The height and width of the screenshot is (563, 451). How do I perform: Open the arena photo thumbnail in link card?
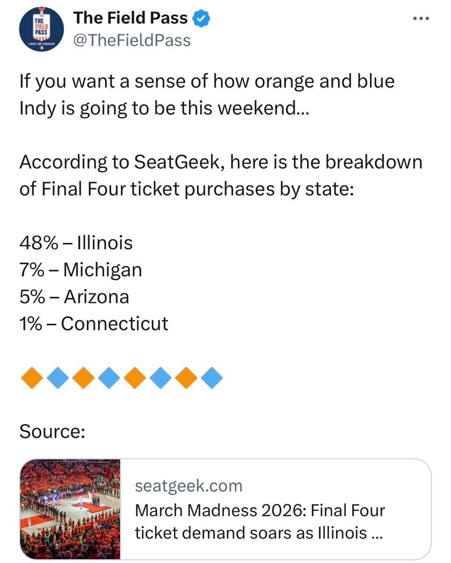(x=70, y=509)
